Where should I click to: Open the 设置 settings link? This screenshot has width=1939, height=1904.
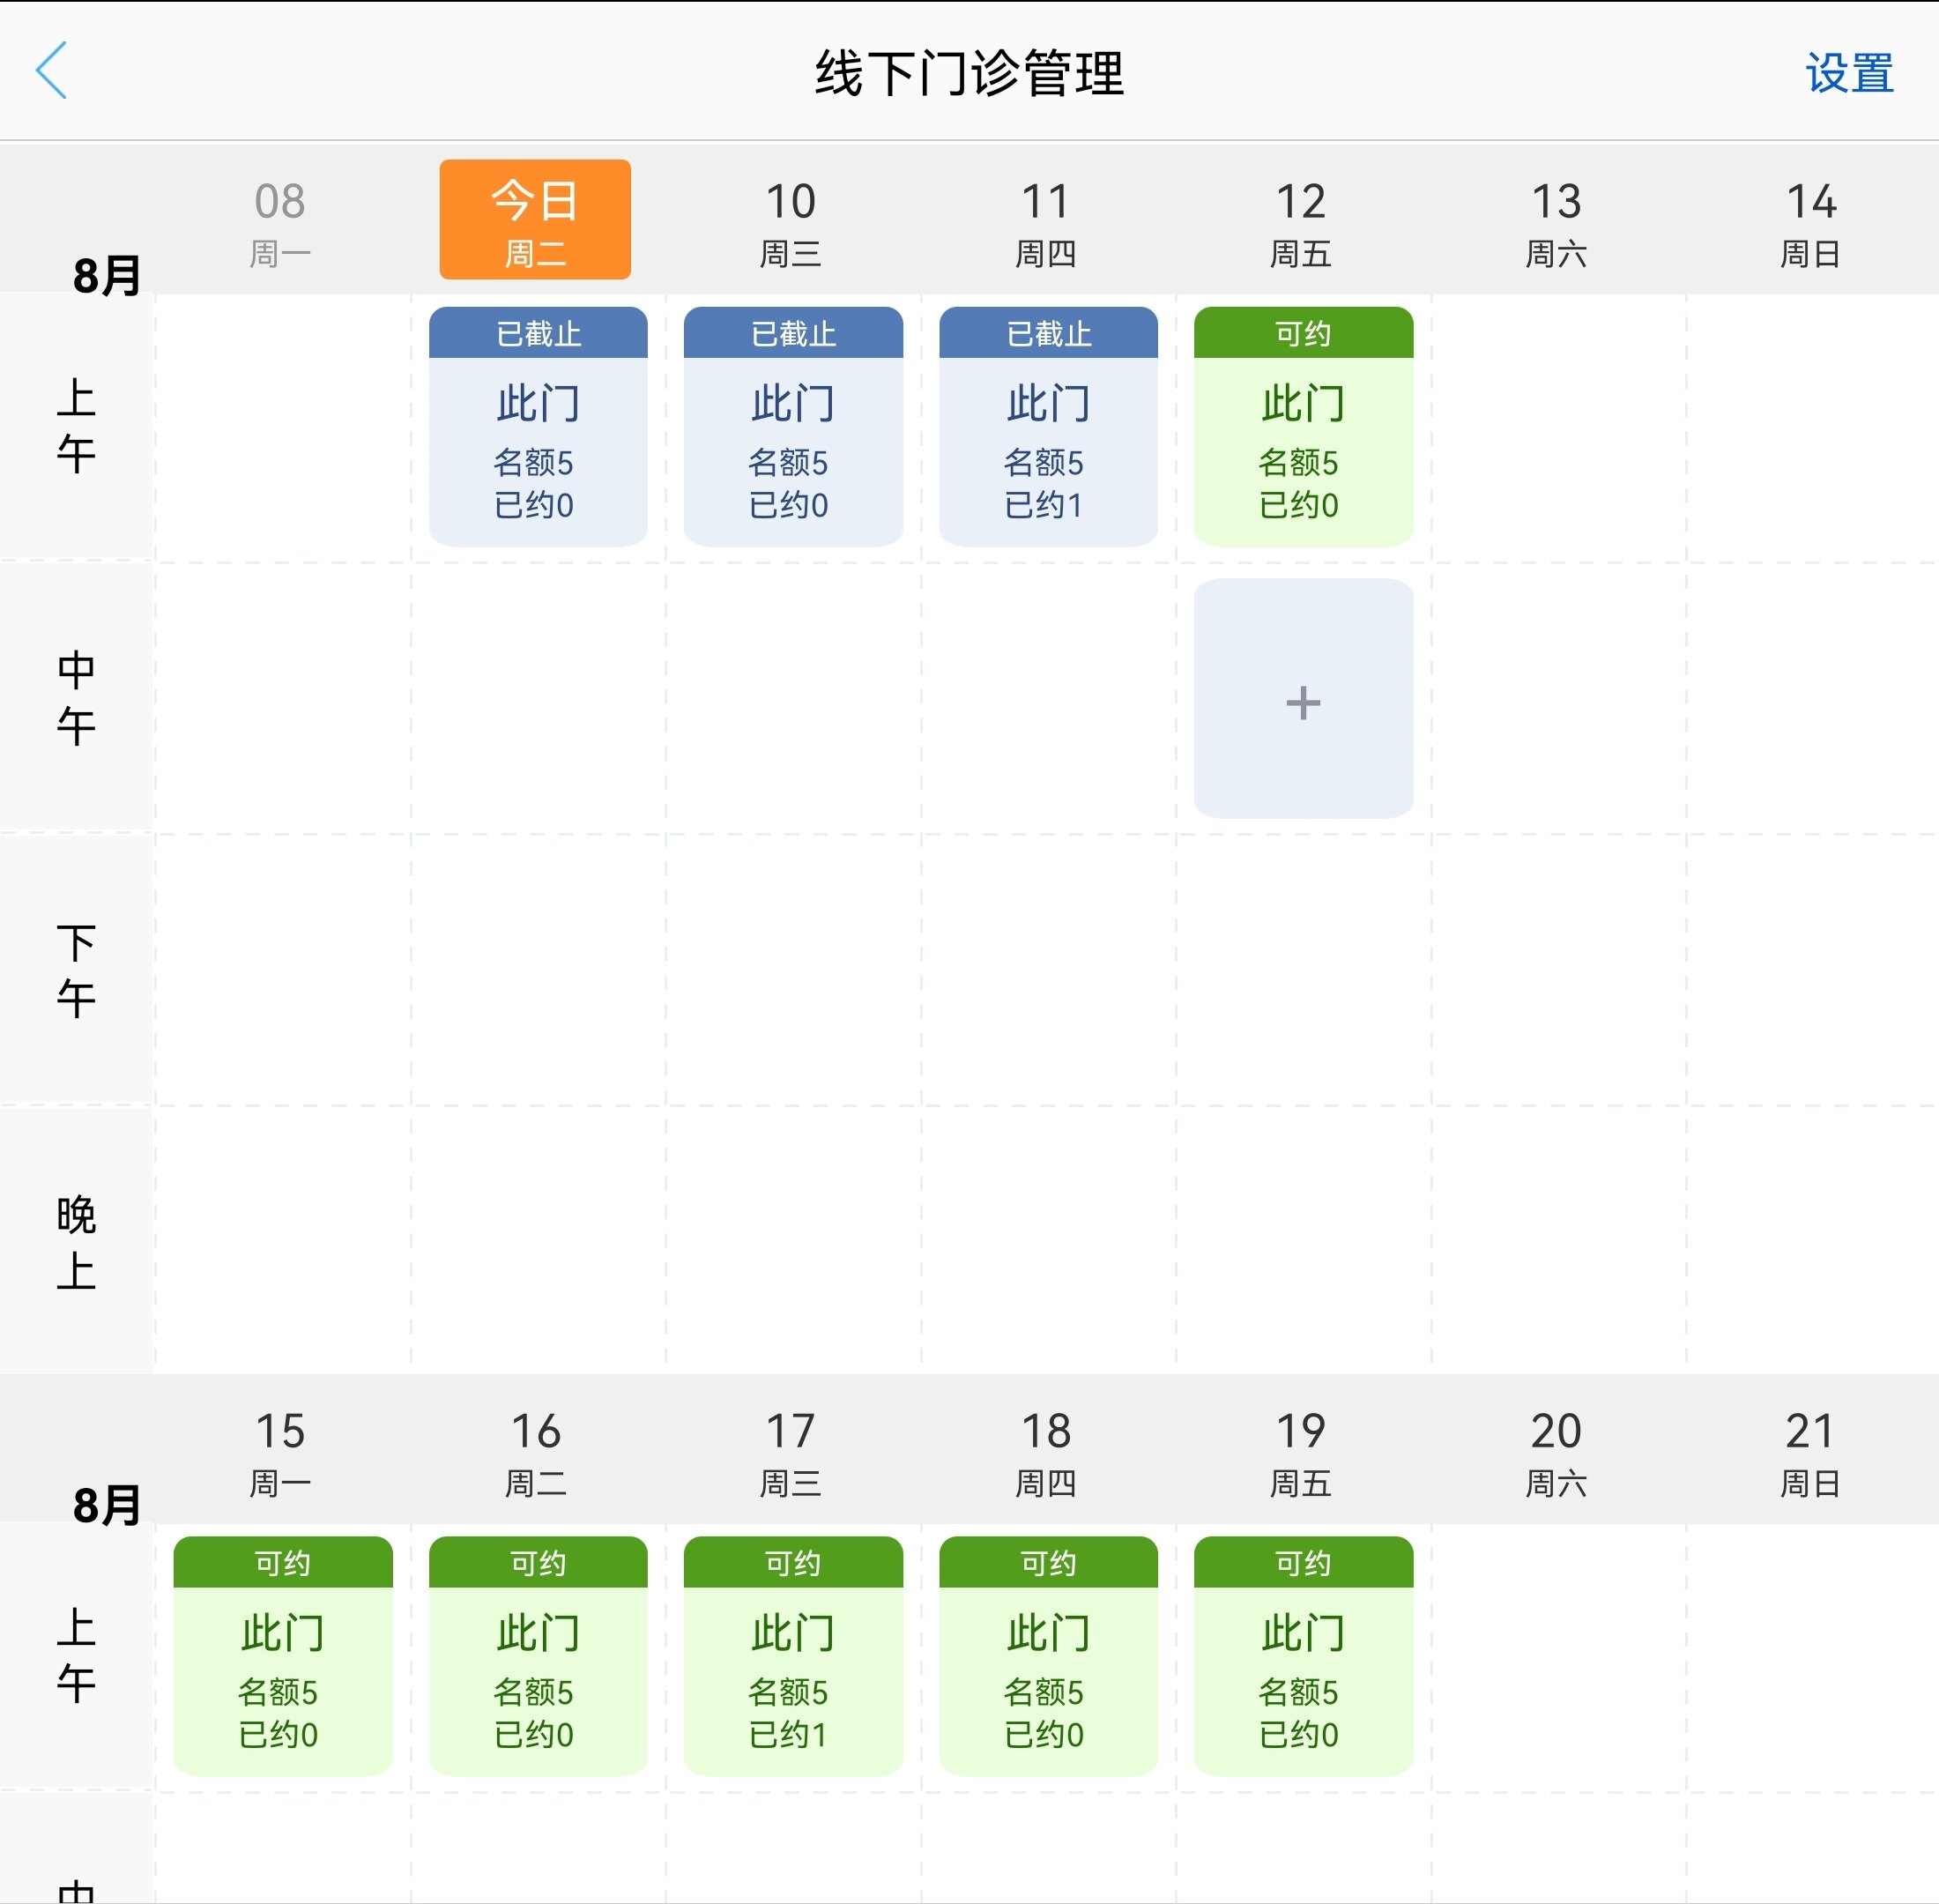[x=1848, y=73]
